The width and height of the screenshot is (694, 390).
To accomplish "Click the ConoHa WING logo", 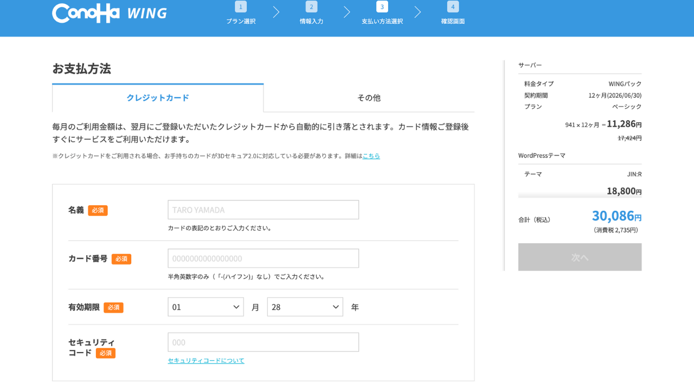I will click(x=110, y=13).
